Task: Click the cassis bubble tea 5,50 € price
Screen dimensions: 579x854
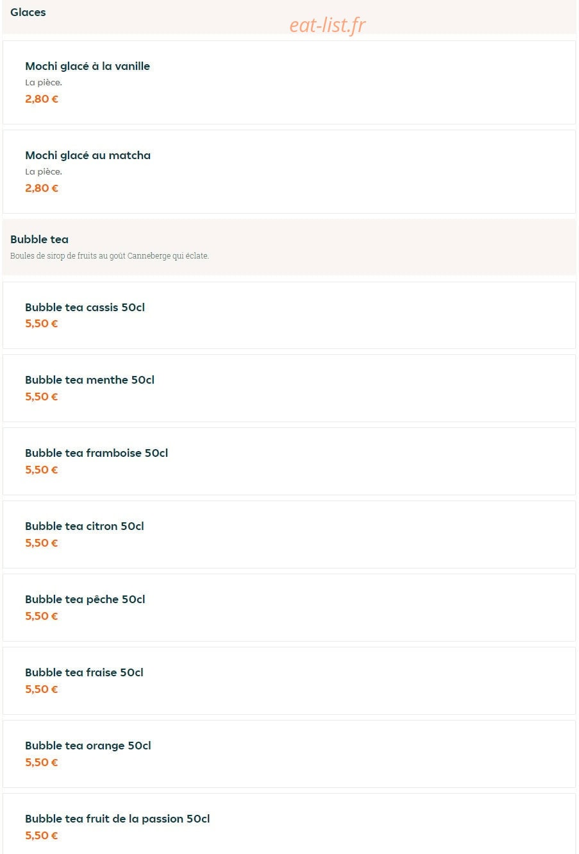Action: coord(42,323)
